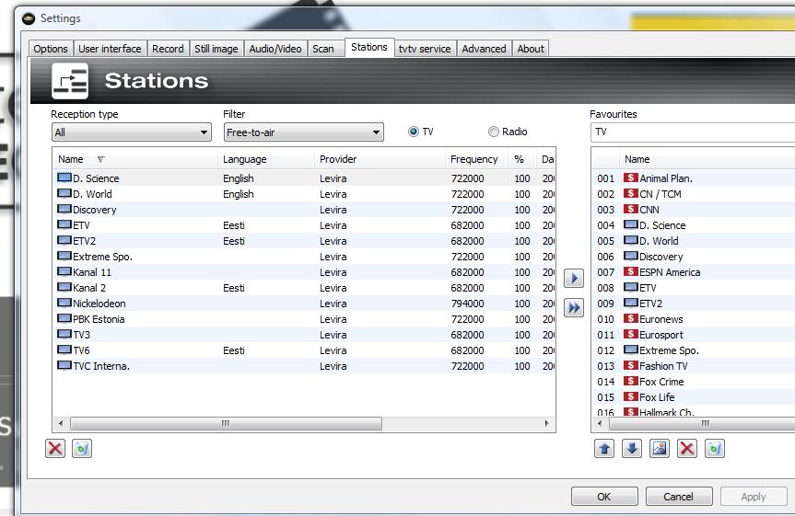795x516 pixels.
Task: Select the PBK Estonia station row
Action: [x=304, y=319]
